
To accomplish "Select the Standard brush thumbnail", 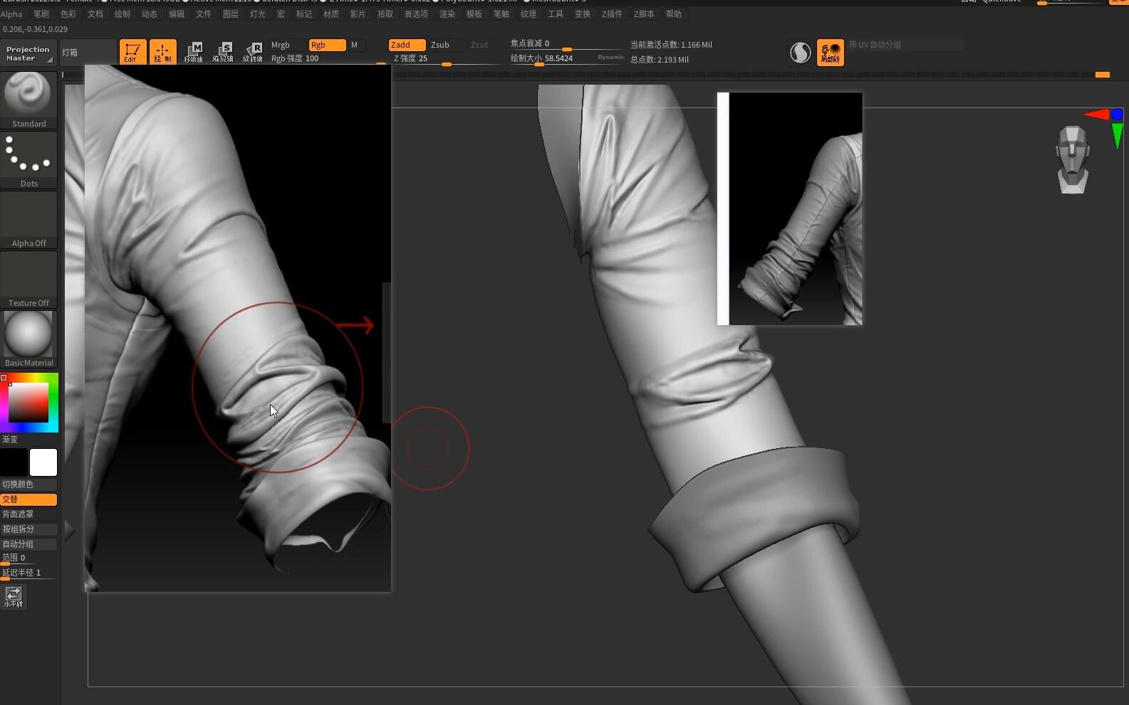I will [28, 100].
